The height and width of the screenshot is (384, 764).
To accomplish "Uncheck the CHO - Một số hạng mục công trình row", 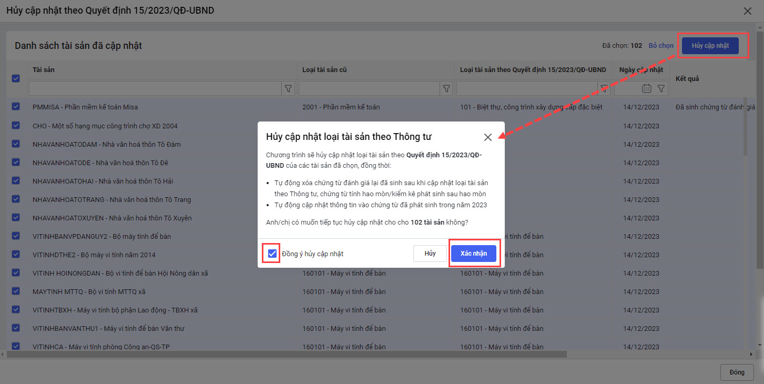I will pyautogui.click(x=16, y=126).
